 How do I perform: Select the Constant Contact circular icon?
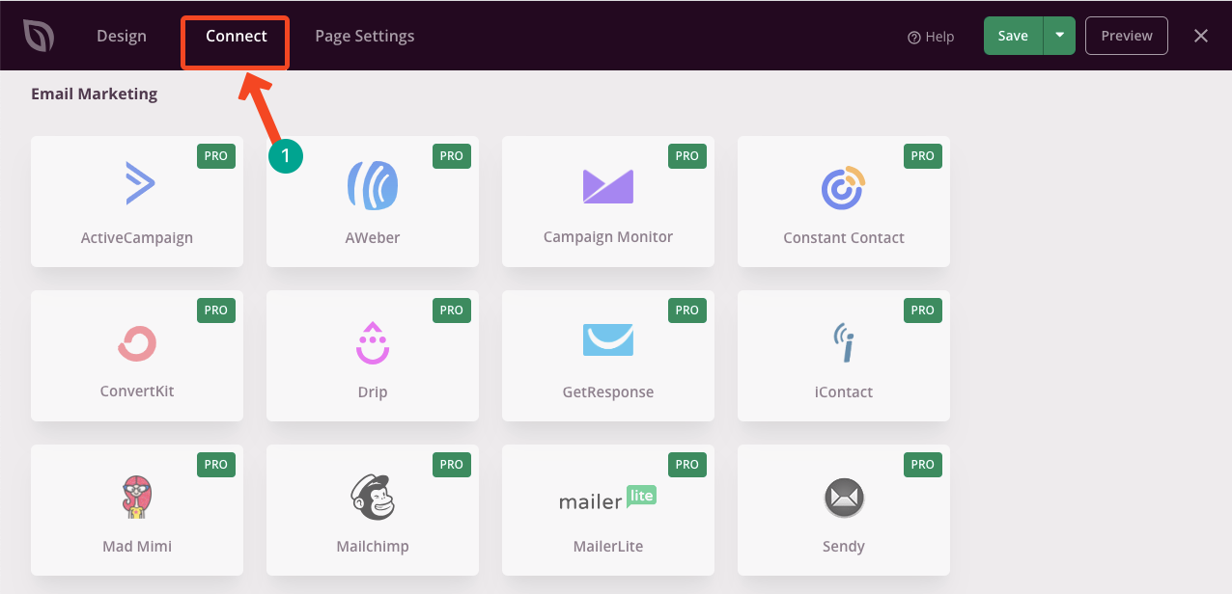(843, 187)
